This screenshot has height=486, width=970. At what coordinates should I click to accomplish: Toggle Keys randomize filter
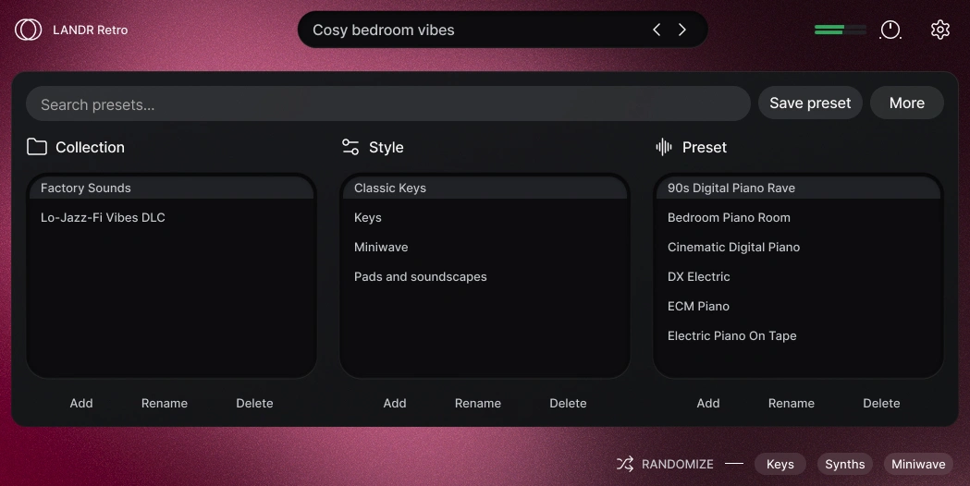coord(780,464)
